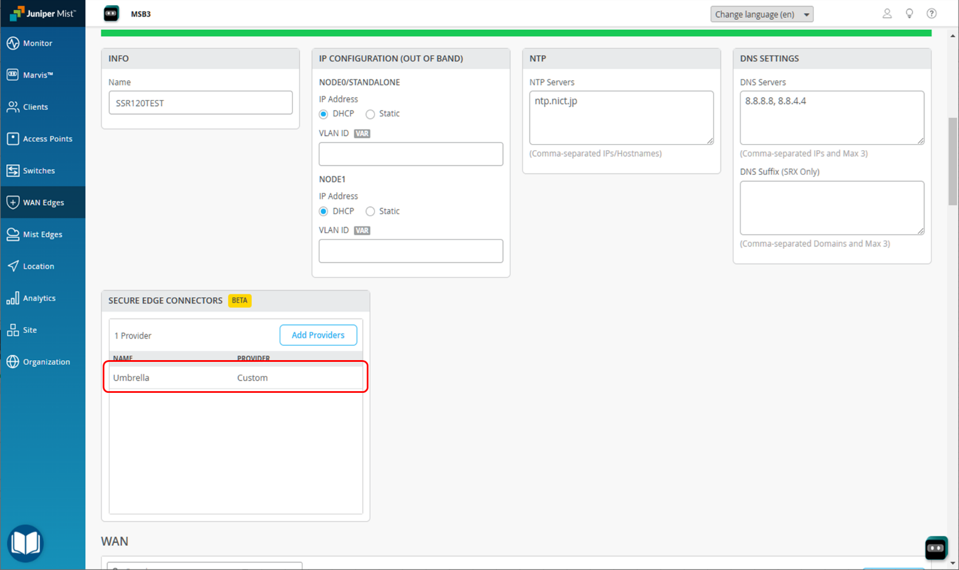Open the documentation book icon

(25, 542)
